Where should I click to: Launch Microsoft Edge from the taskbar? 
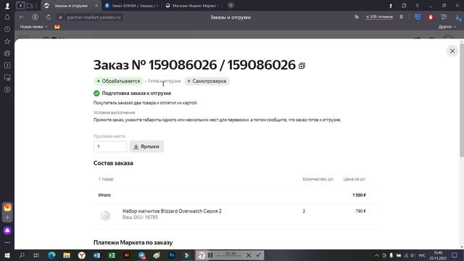pyautogui.click(x=51, y=255)
